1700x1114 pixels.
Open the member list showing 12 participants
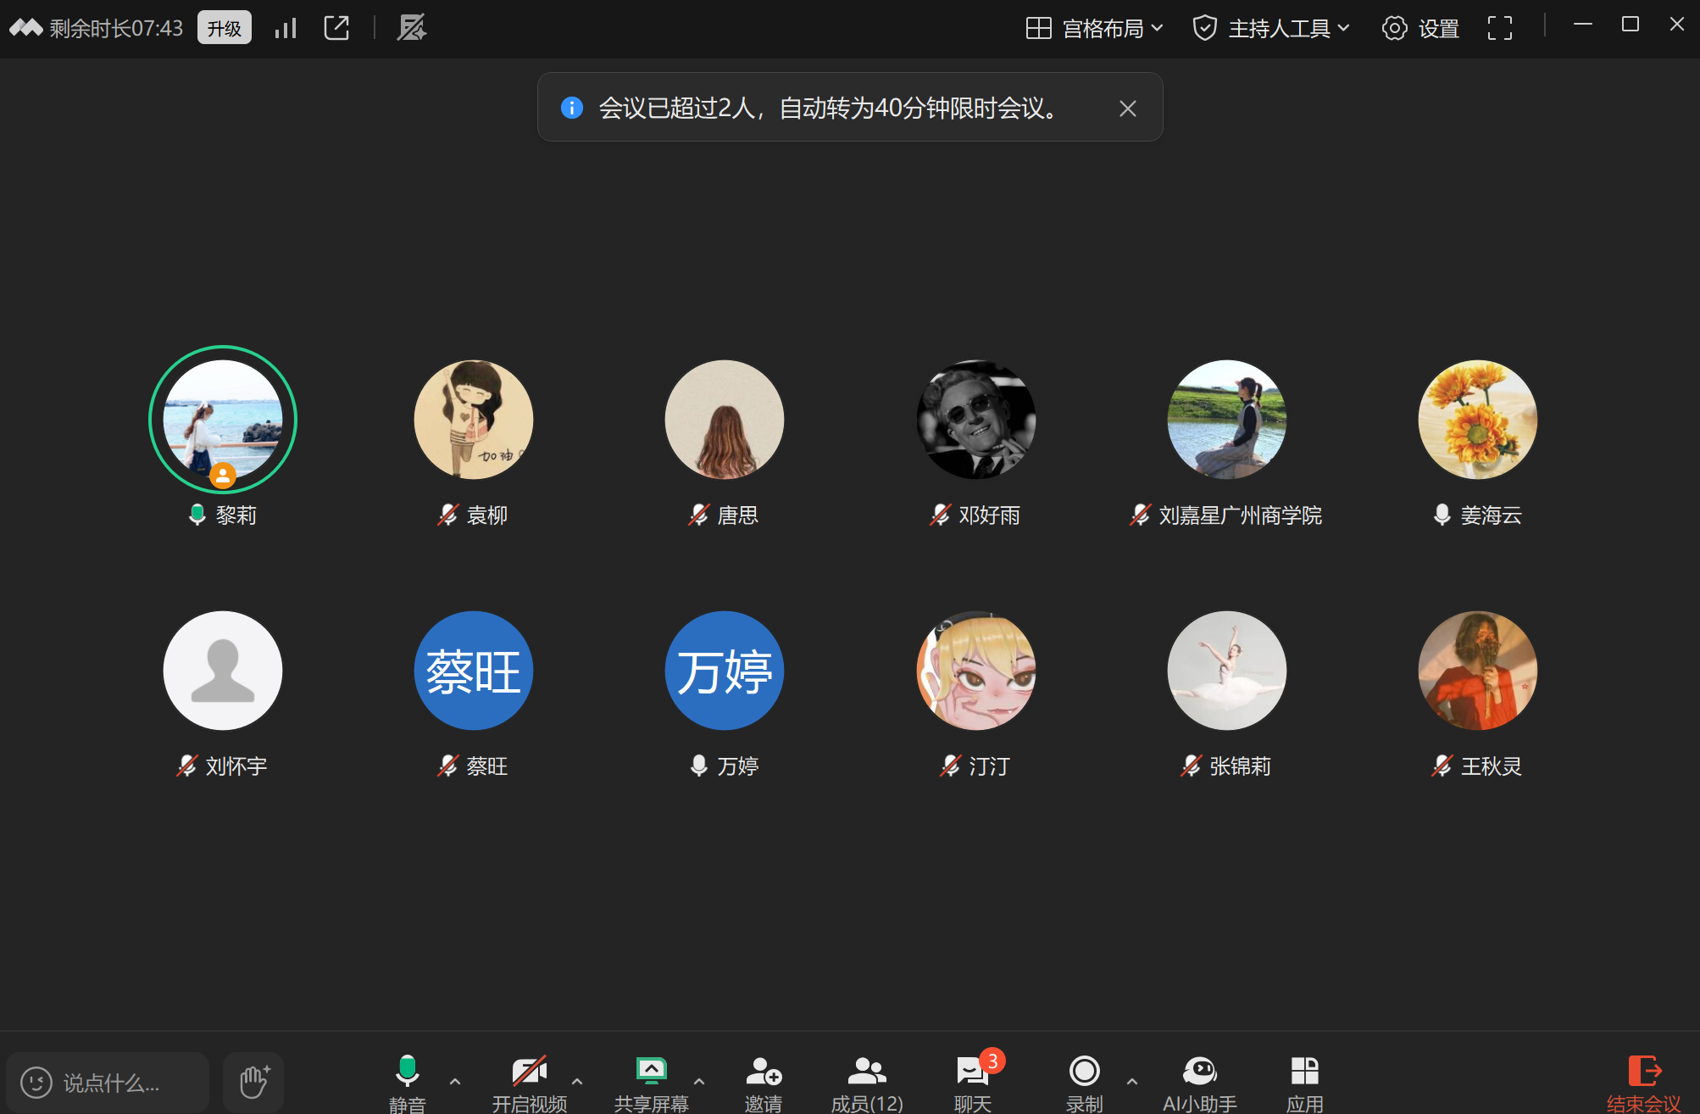(x=867, y=1077)
